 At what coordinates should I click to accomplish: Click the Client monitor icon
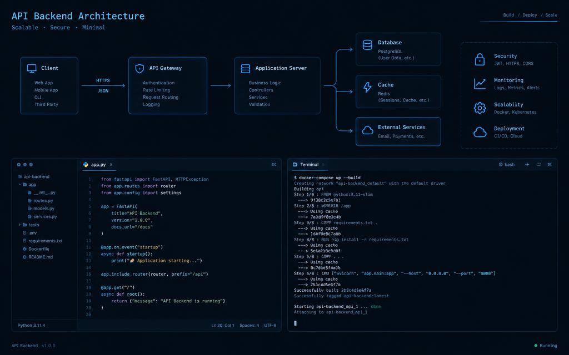pyautogui.click(x=32, y=68)
